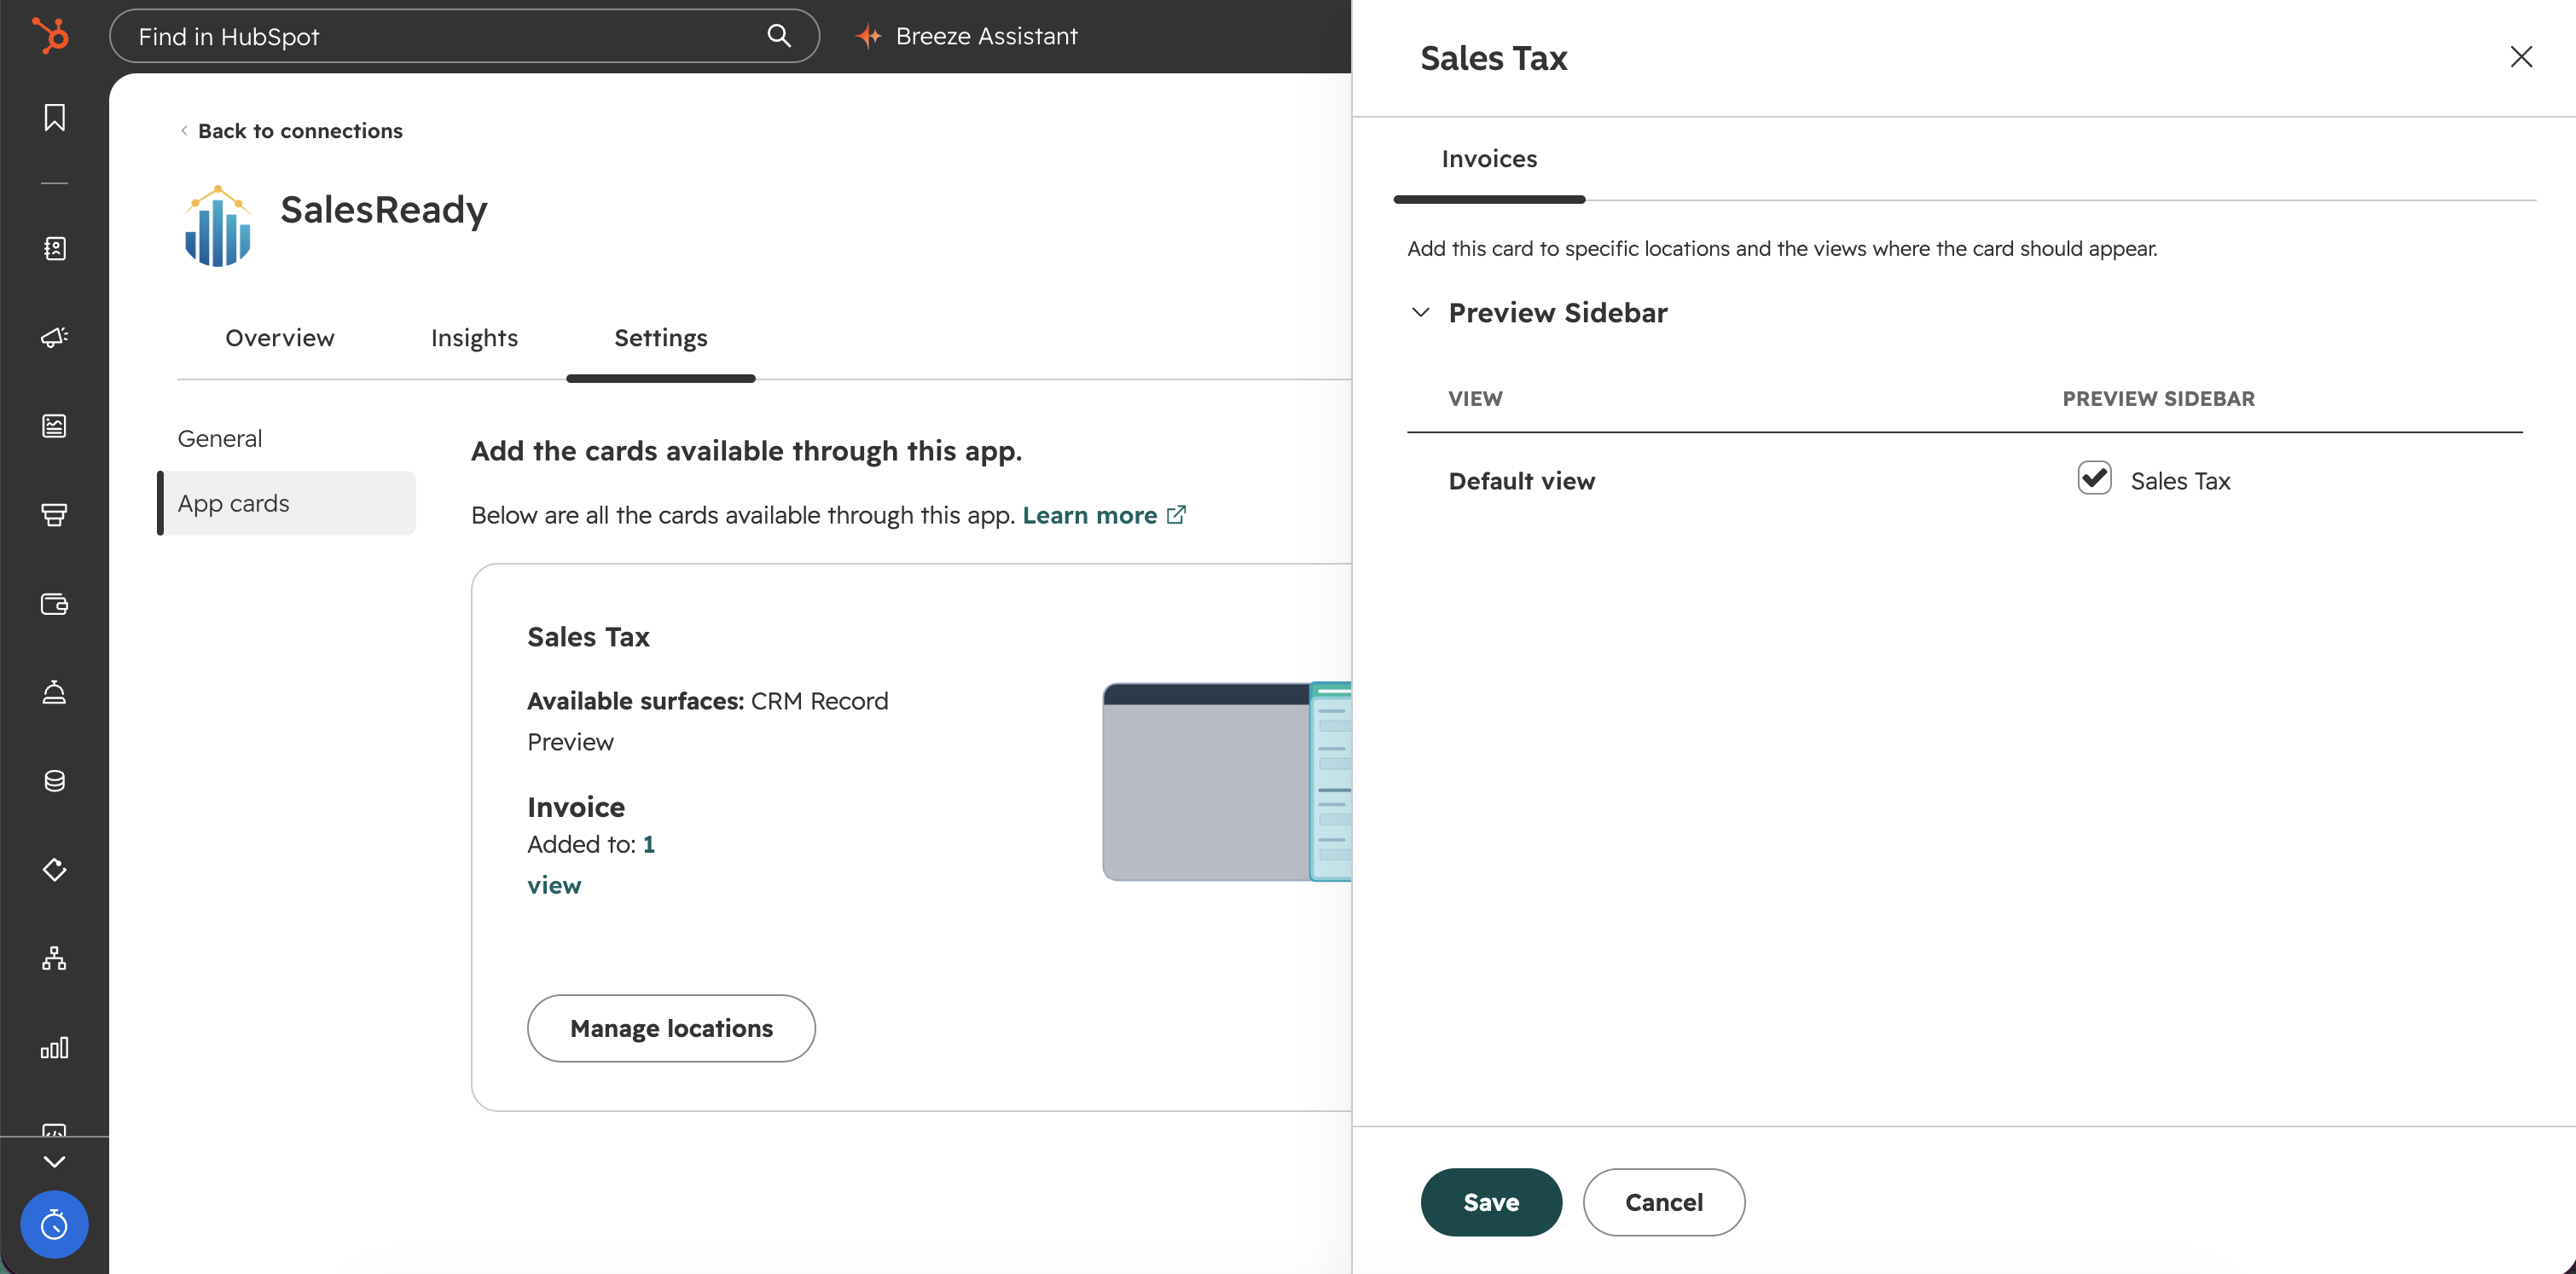Viewport: 2576px width, 1274px height.
Task: Click the 'Default view' row label
Action: coord(1521,481)
